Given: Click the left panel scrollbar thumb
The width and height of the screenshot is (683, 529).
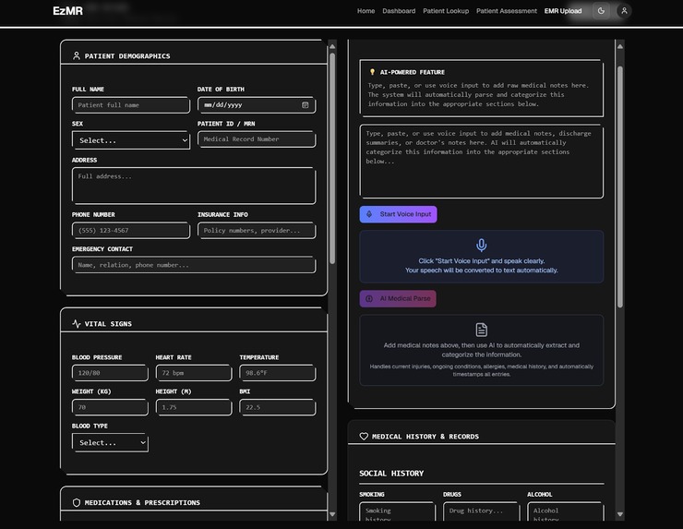Looking at the screenshot, I should [x=332, y=158].
